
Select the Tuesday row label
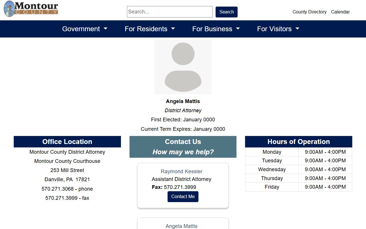tap(272, 161)
